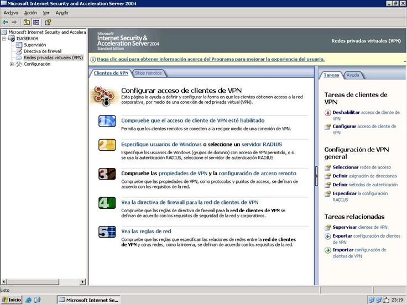Screen dimensions: 407x305
Task: Click Especificar la configuración RADIUS
Action: pos(361,197)
